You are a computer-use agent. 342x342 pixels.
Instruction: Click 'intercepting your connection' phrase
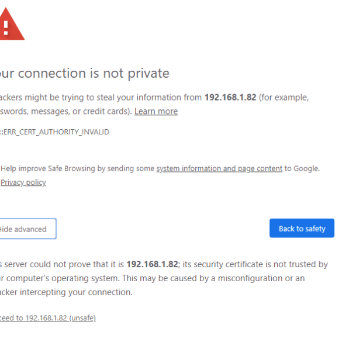[76, 292]
